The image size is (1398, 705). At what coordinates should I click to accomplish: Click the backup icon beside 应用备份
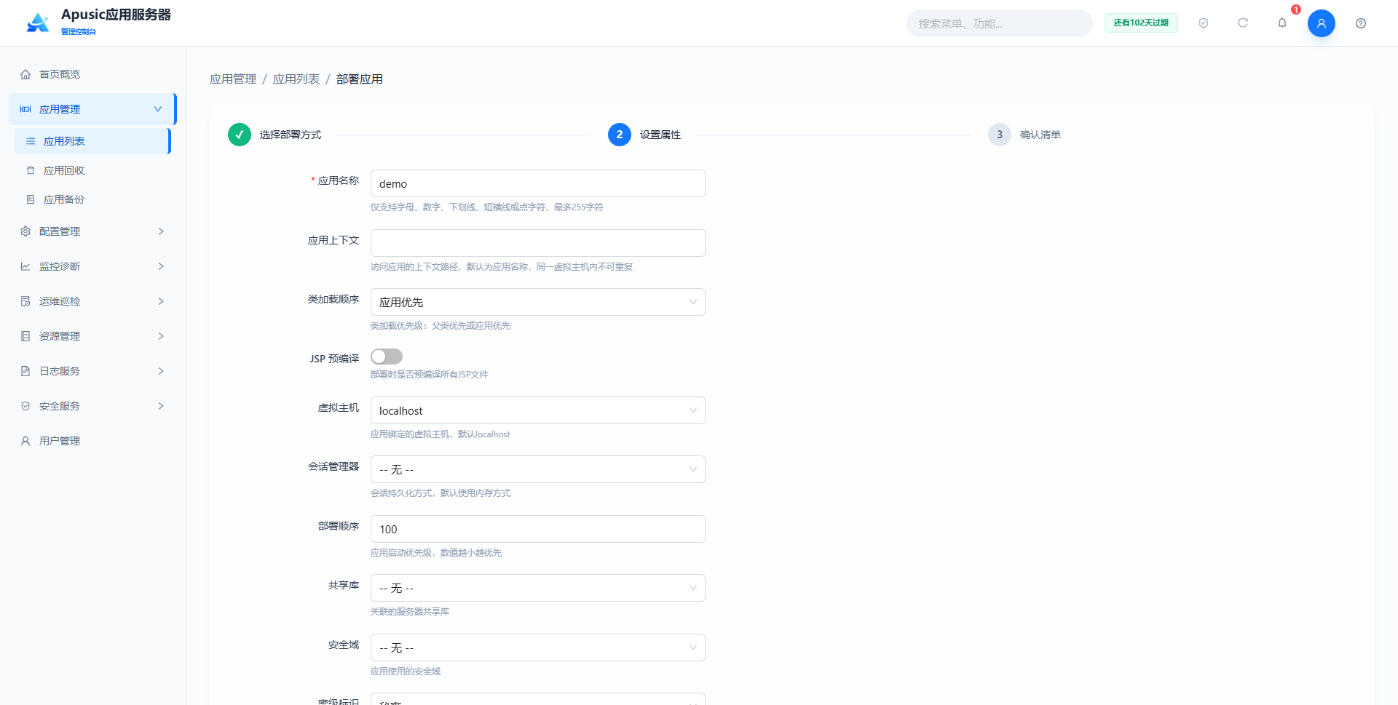[x=31, y=199]
